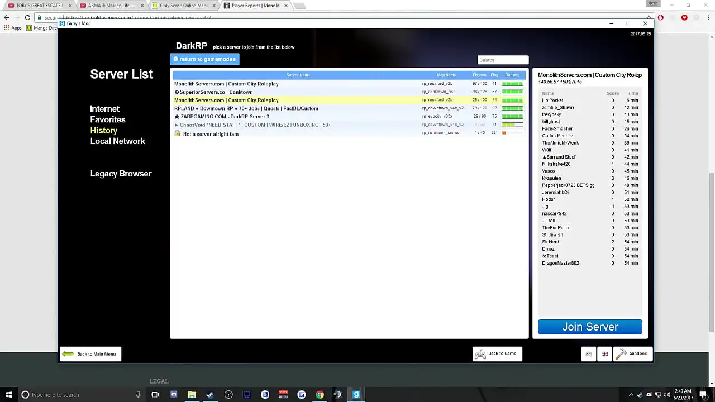Click the Name column header in the player list

tap(548, 93)
